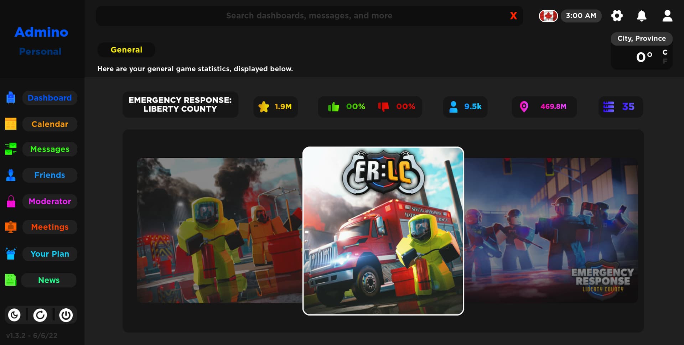684x345 pixels.
Task: Click the Messages envelope icon
Action: point(11,149)
